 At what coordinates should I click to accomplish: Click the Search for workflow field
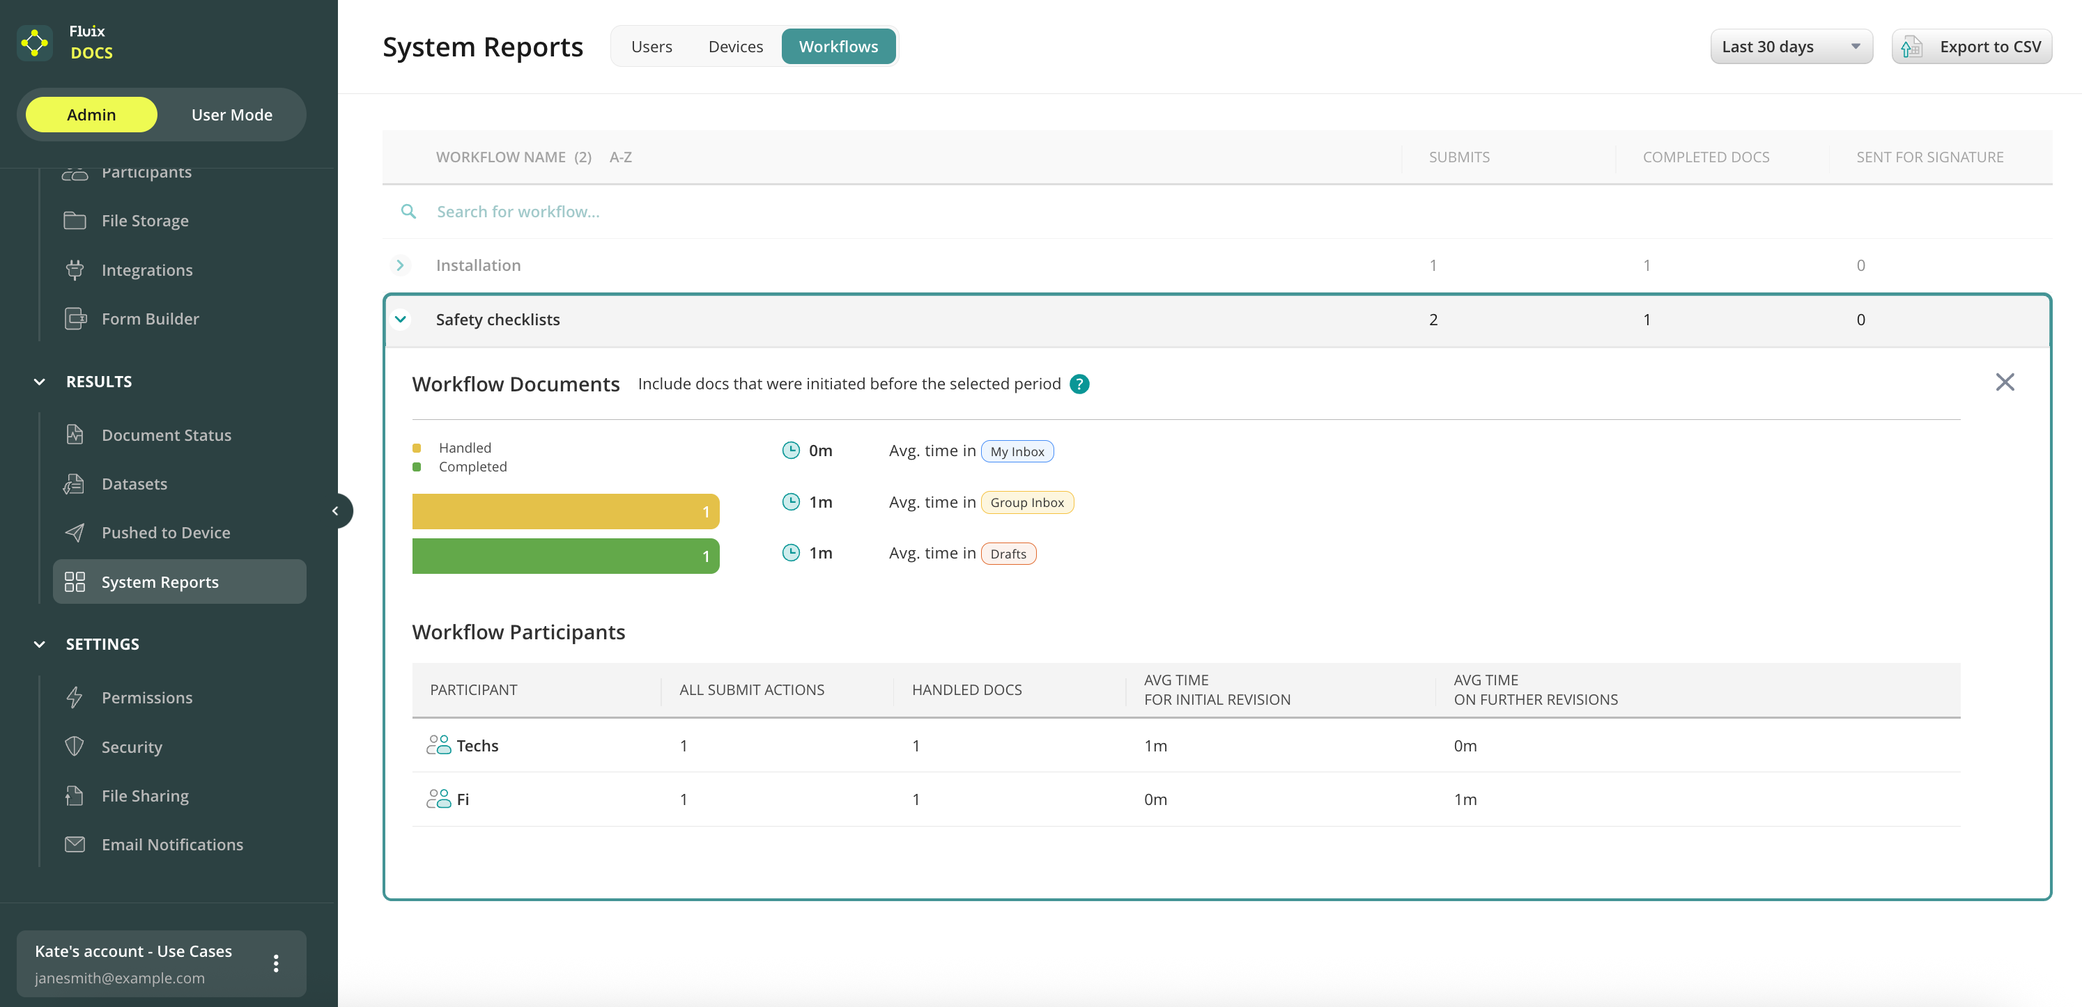(517, 212)
